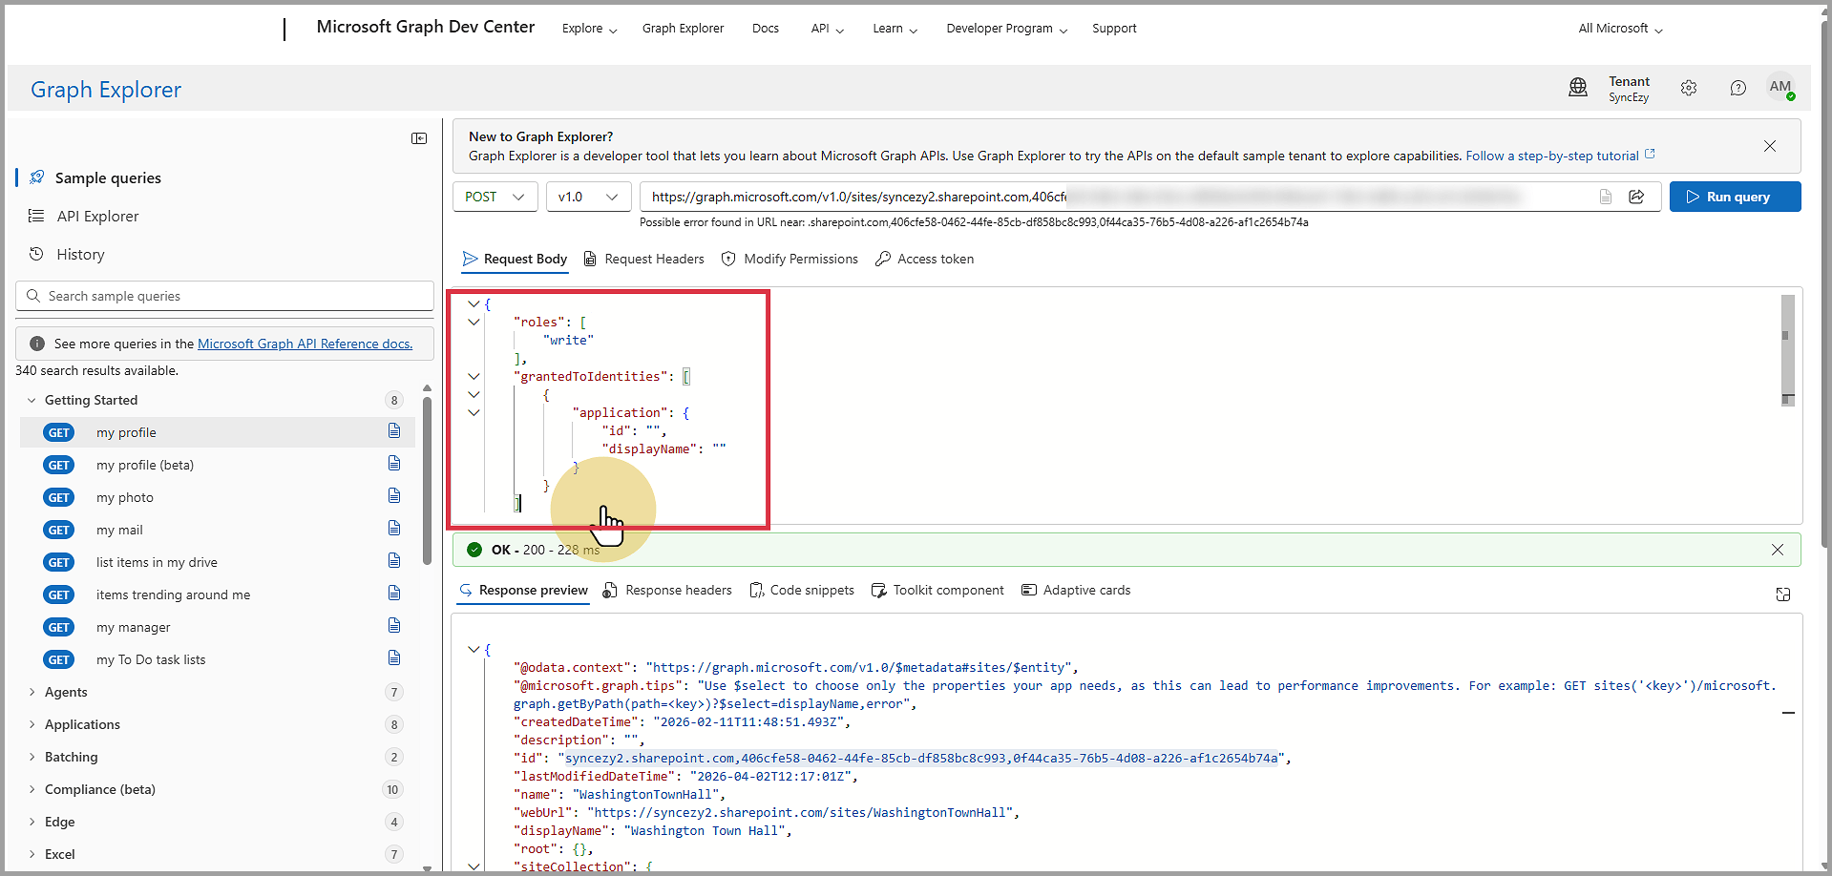Click the share query icon in URL bar
1832x876 pixels.
pyautogui.click(x=1636, y=197)
